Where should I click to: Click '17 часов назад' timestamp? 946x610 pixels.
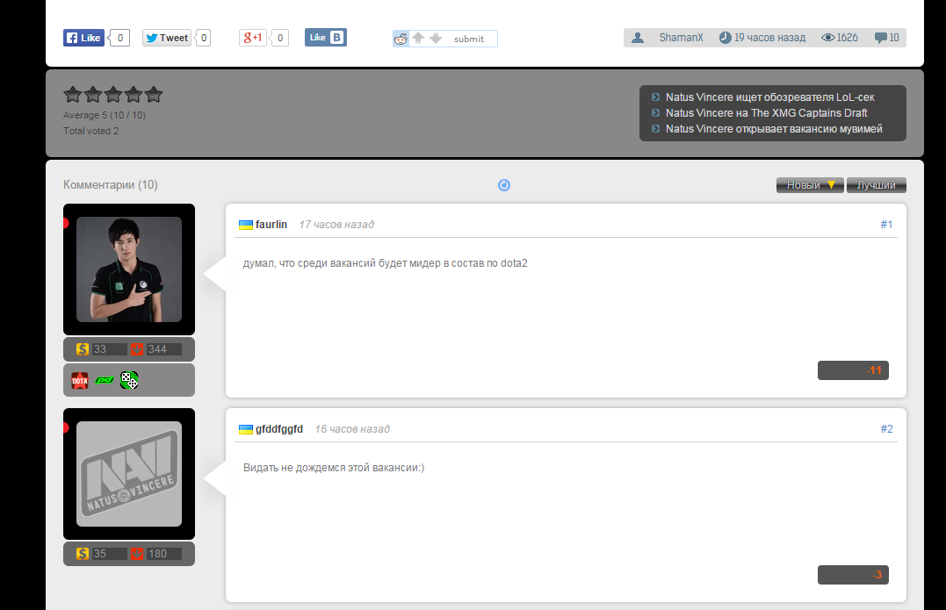336,224
